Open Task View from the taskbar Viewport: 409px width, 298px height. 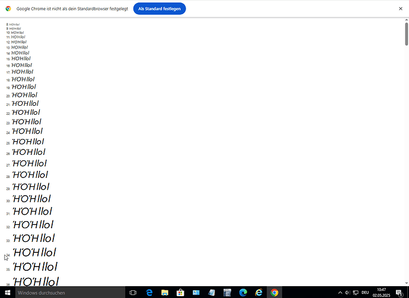coord(133,293)
